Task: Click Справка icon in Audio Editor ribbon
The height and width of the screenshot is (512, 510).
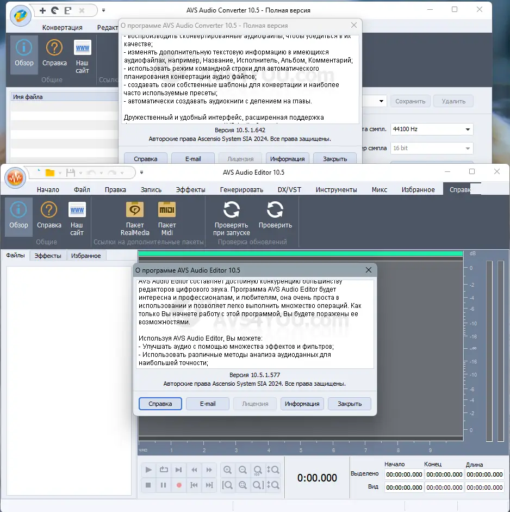Action: (49, 215)
